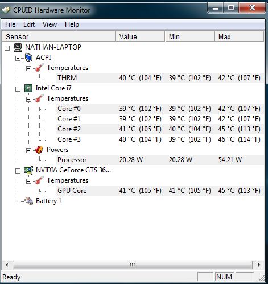The width and height of the screenshot is (268, 284).
Task: Select the Core #2 row
Action: coord(160,129)
